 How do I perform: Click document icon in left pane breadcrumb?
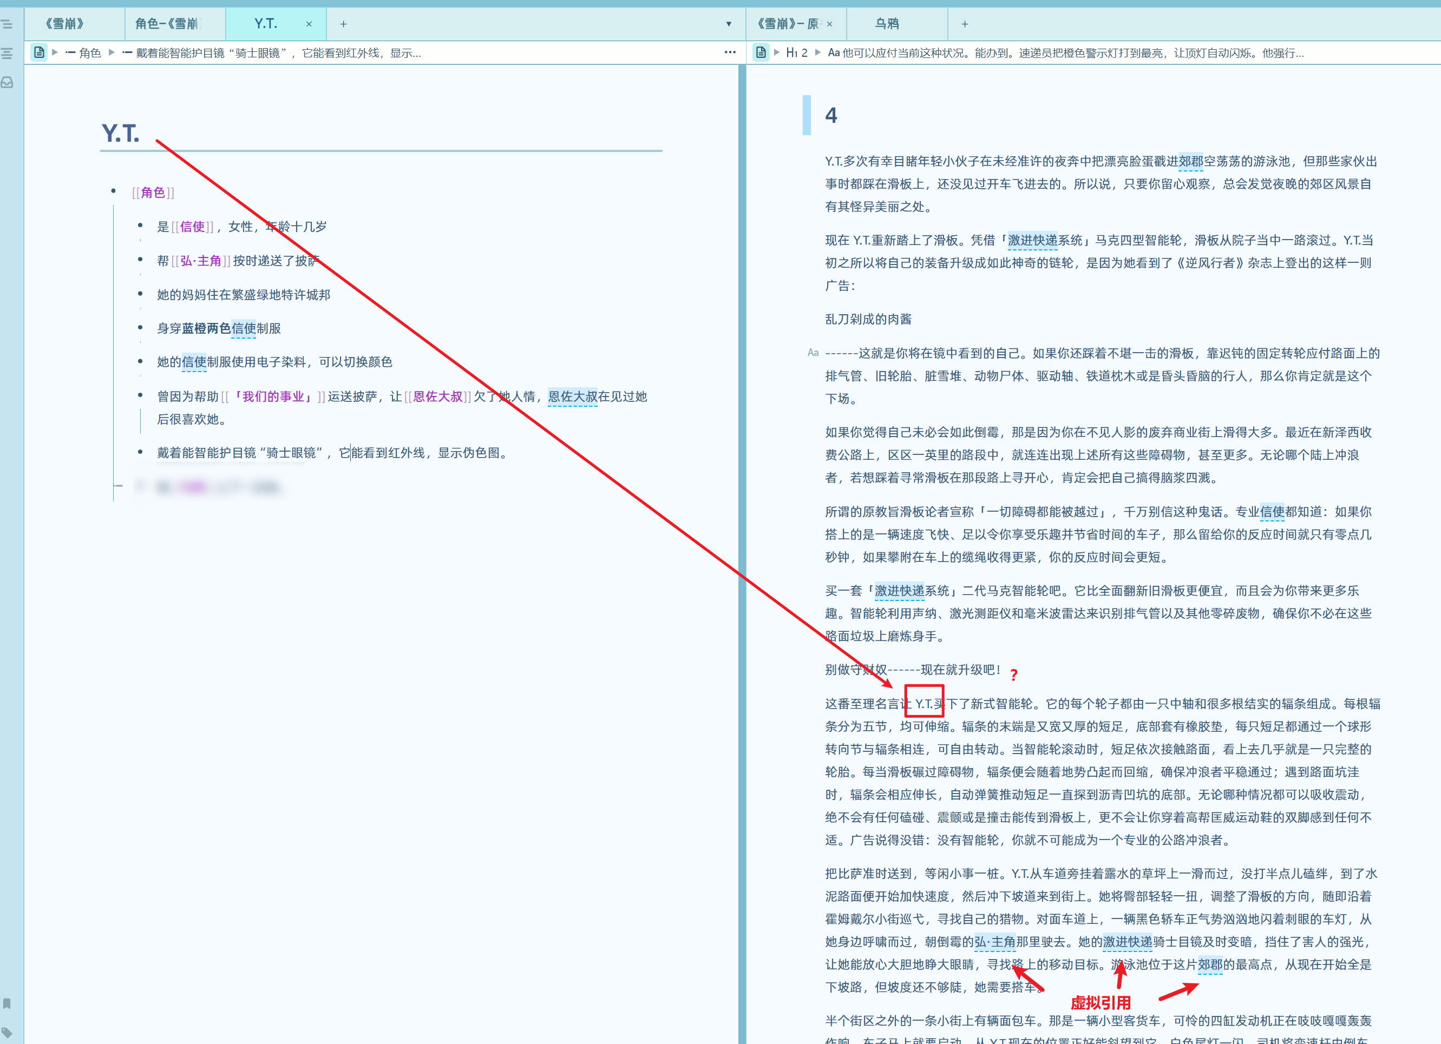click(40, 52)
